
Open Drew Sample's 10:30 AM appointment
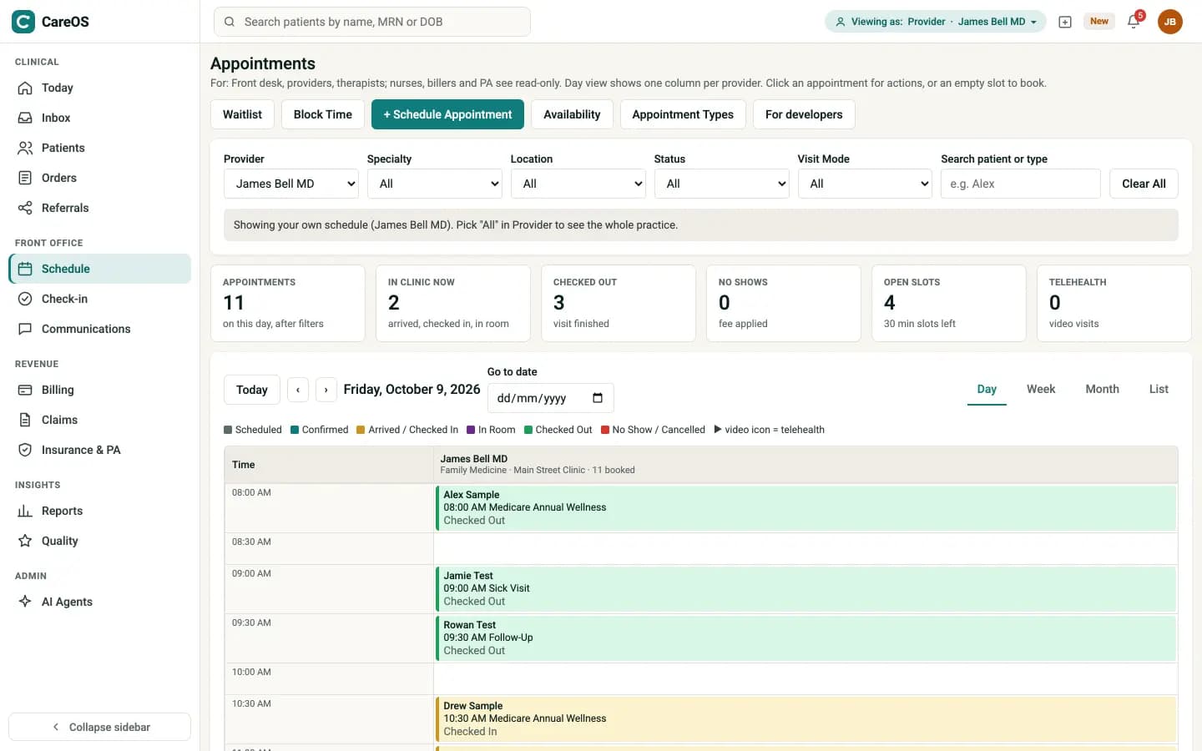click(806, 718)
